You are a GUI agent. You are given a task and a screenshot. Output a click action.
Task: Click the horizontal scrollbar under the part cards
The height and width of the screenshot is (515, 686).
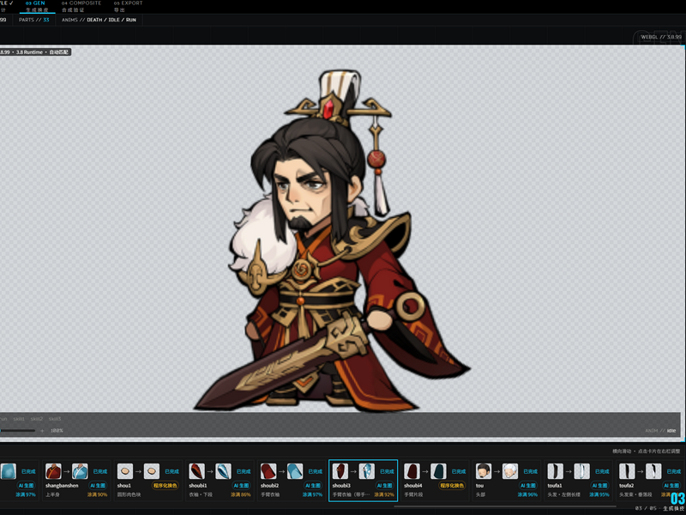click(503, 506)
